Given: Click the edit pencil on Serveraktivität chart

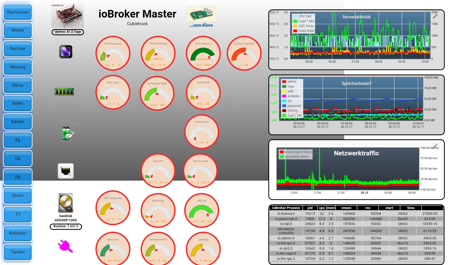Looking at the screenshot, I should click(x=435, y=16).
